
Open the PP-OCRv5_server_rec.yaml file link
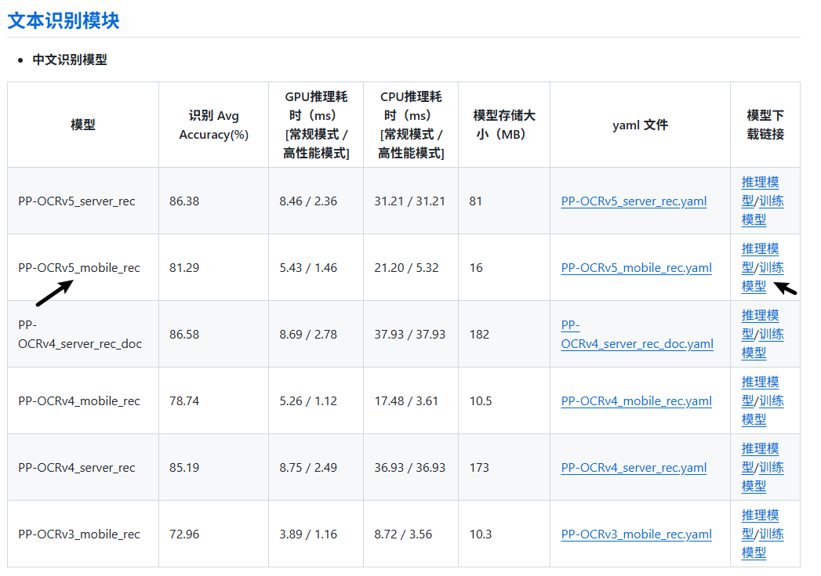(634, 201)
